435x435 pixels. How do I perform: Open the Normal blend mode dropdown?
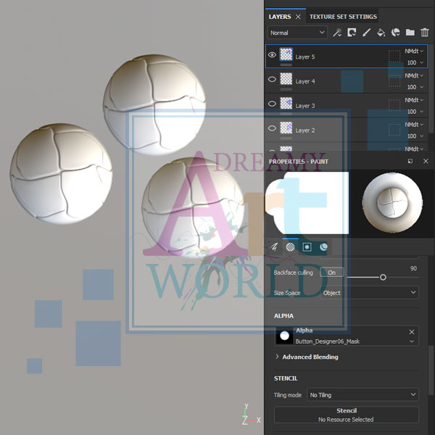tap(297, 33)
